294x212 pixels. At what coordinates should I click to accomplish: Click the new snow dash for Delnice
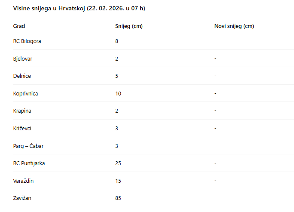pyautogui.click(x=215, y=76)
